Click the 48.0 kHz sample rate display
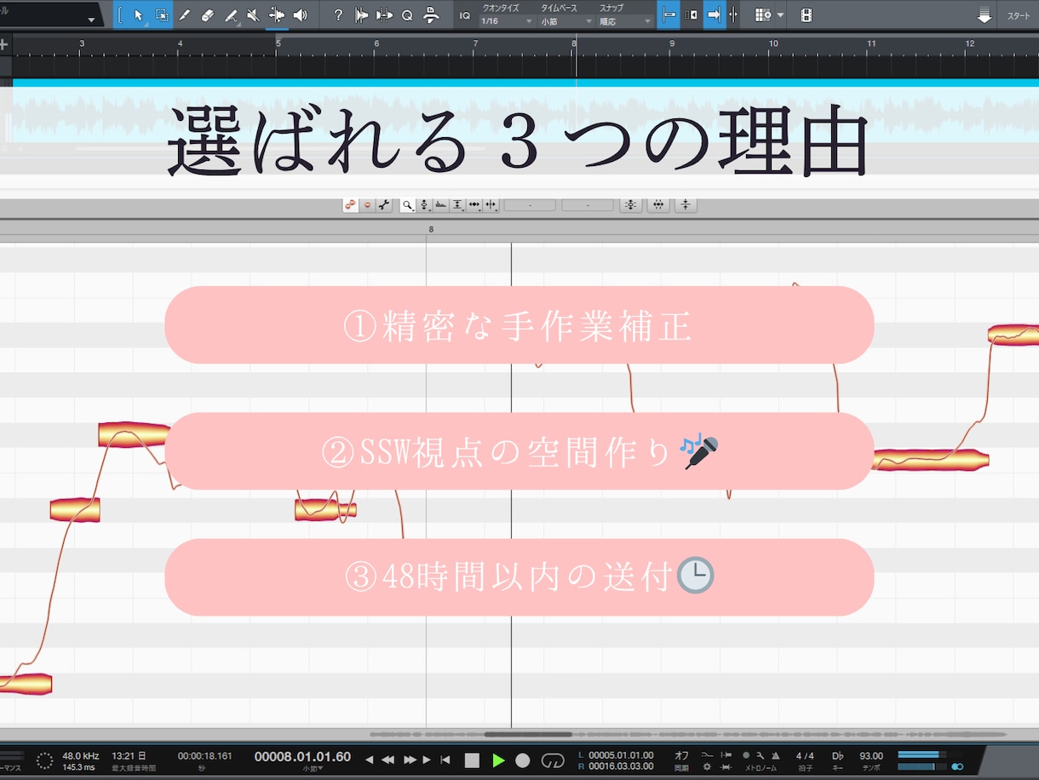The width and height of the screenshot is (1039, 780). click(x=80, y=755)
